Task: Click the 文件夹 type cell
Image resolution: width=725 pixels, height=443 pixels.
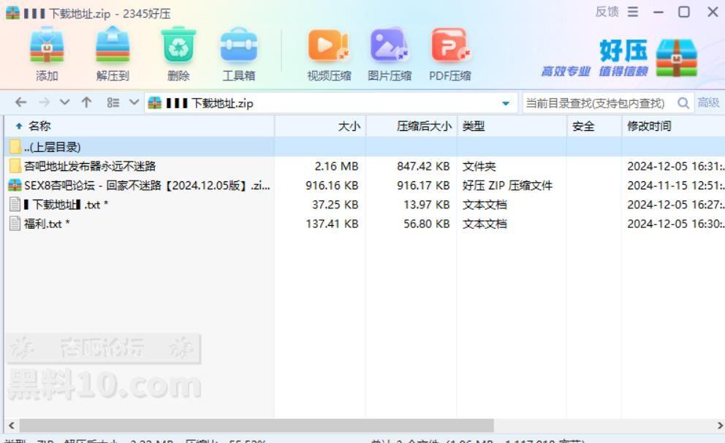Action: 479,166
